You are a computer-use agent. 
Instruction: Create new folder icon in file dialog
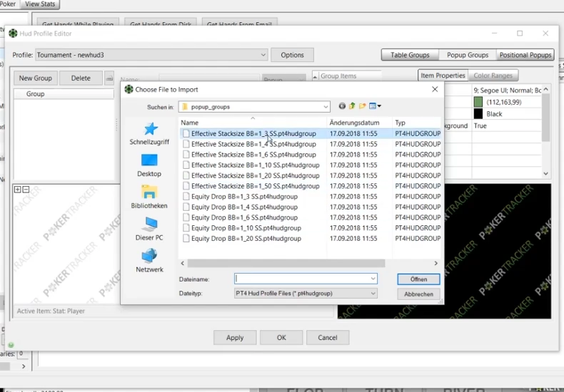point(362,106)
